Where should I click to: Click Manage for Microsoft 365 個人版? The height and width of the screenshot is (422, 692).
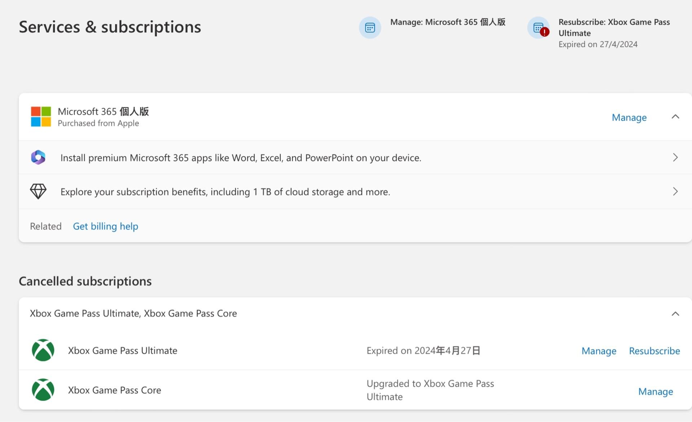click(629, 117)
